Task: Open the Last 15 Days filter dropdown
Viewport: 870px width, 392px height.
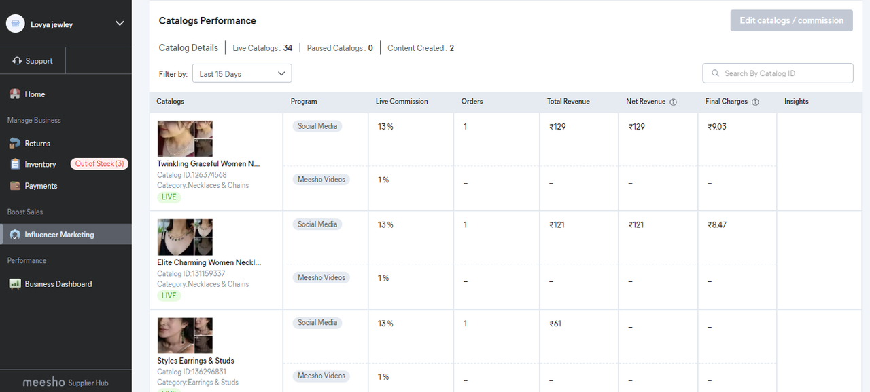Action: click(242, 73)
